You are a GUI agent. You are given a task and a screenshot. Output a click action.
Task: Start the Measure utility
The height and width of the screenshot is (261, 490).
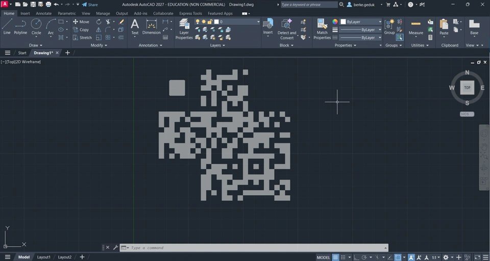(x=415, y=28)
